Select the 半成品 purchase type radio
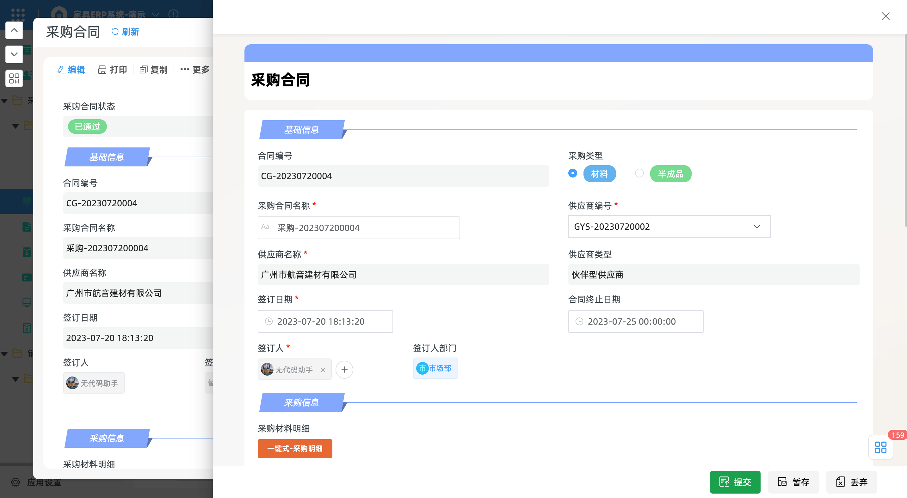Viewport: 907px width, 498px height. pos(639,173)
